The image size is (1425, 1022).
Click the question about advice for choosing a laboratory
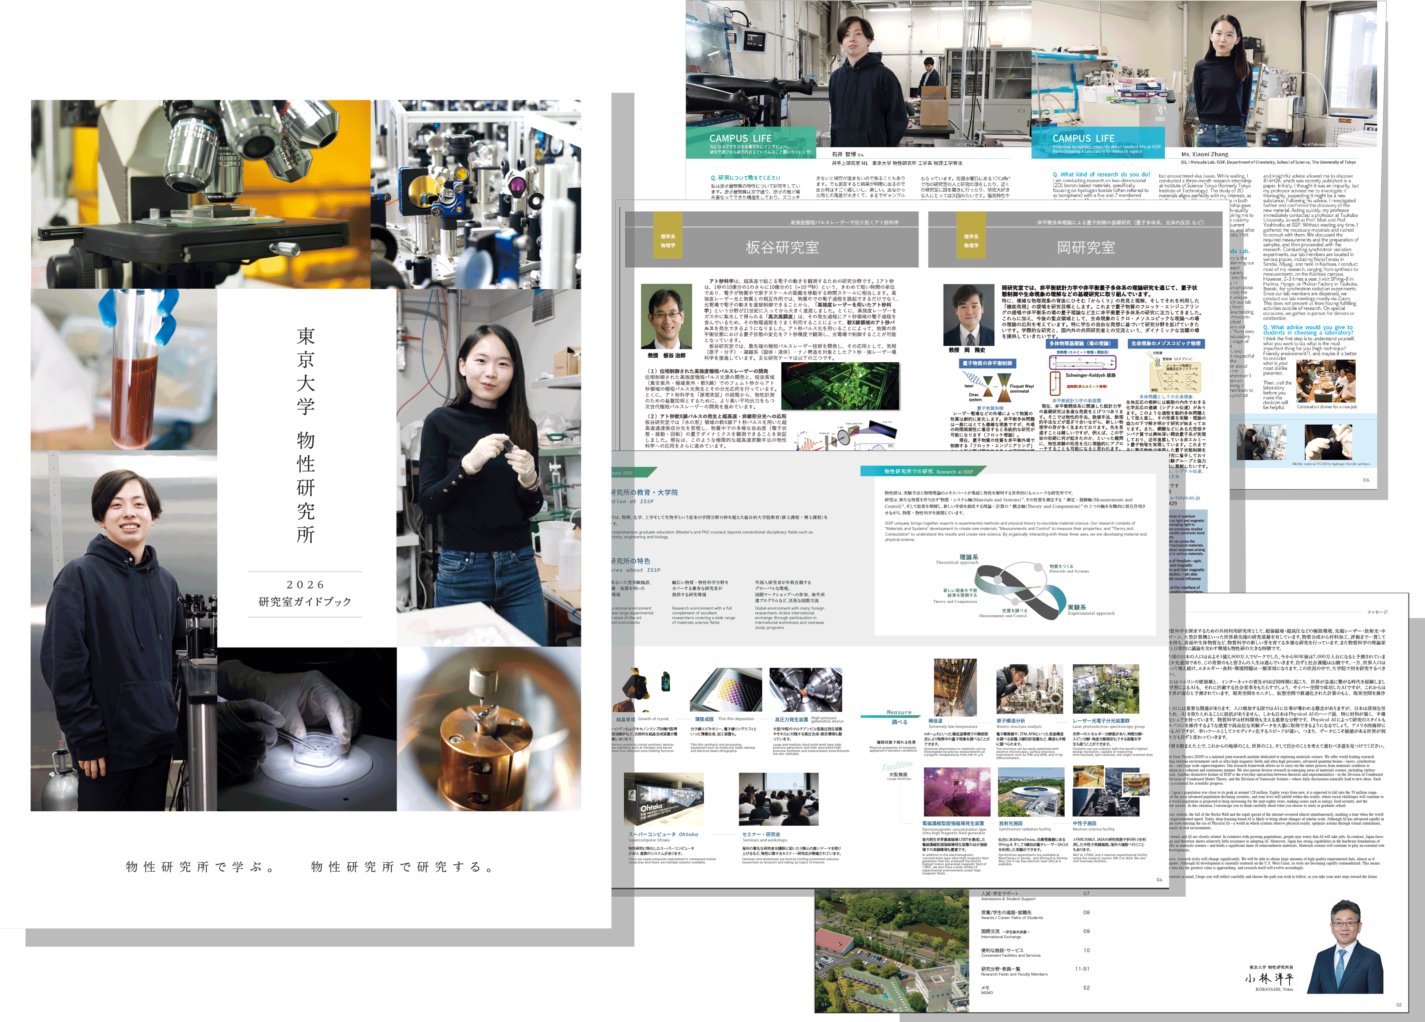[x=1308, y=330]
